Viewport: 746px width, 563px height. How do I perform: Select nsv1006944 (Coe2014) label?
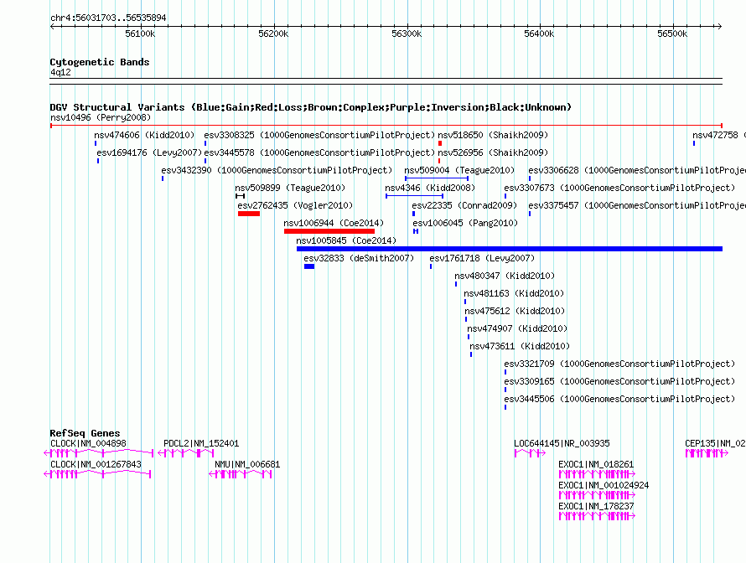pyautogui.click(x=334, y=223)
